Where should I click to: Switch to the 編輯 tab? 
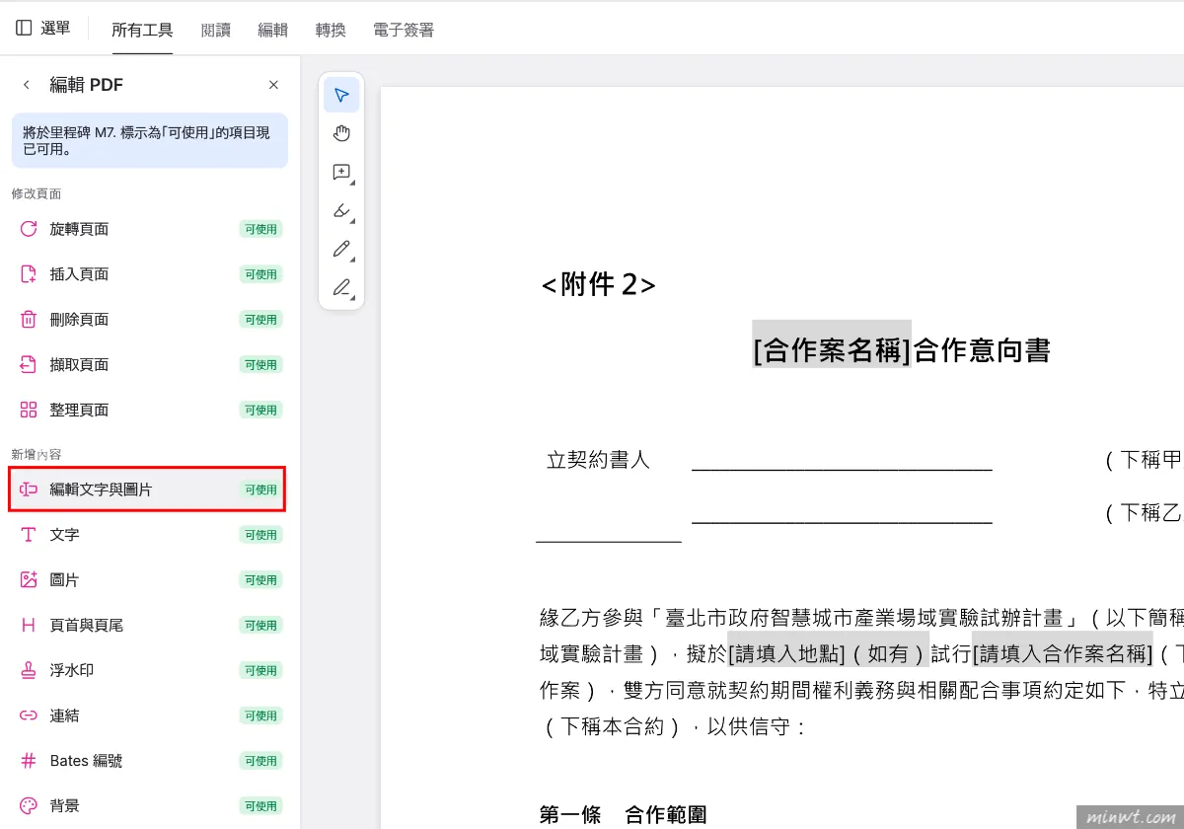pos(272,31)
